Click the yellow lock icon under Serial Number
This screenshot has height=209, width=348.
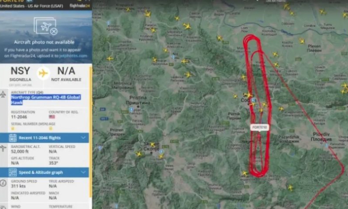13,128
